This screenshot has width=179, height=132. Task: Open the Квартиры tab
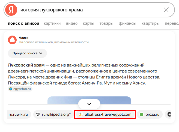[x=150, y=24]
